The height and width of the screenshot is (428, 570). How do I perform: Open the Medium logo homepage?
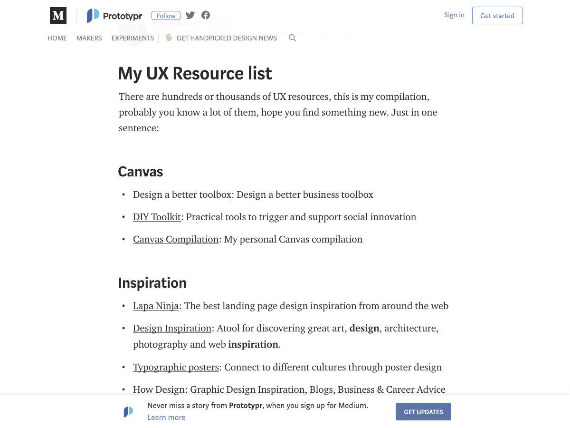click(58, 16)
